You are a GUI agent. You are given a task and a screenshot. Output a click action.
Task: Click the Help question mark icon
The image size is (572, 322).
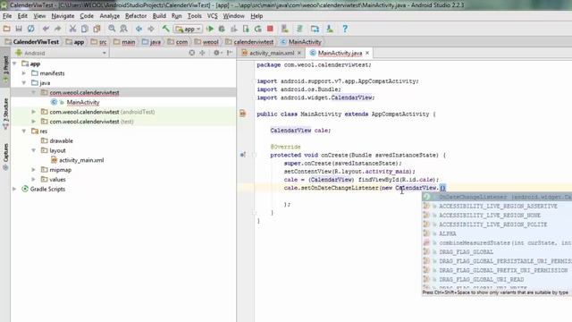[x=345, y=29]
